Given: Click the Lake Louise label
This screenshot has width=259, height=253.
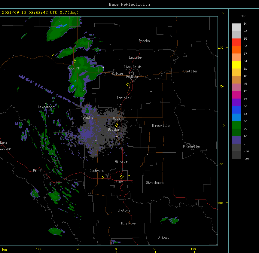Looking at the screenshot, I should [5, 145].
